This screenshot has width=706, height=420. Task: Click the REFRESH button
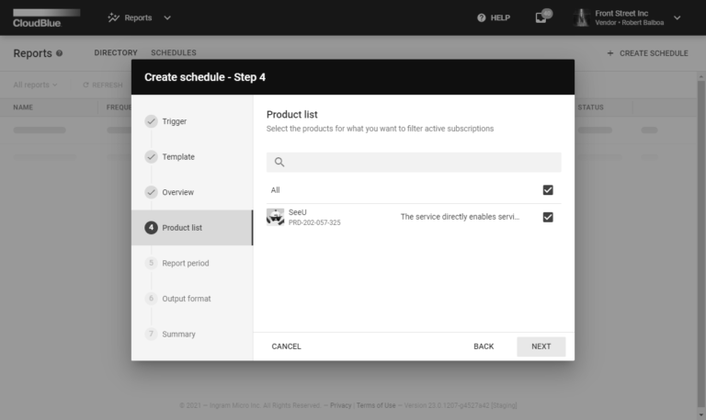pyautogui.click(x=103, y=85)
